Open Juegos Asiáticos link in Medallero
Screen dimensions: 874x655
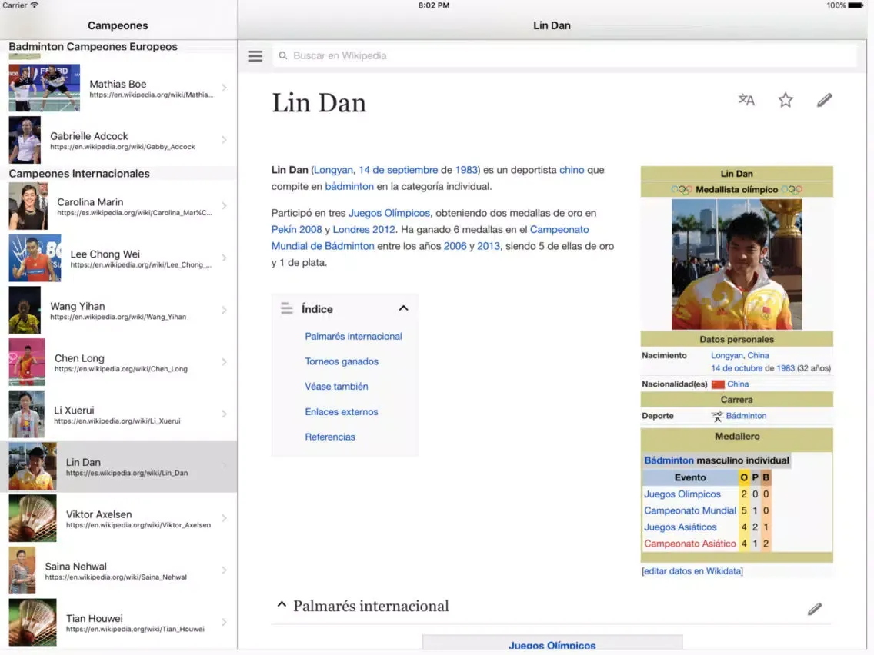pyautogui.click(x=680, y=527)
